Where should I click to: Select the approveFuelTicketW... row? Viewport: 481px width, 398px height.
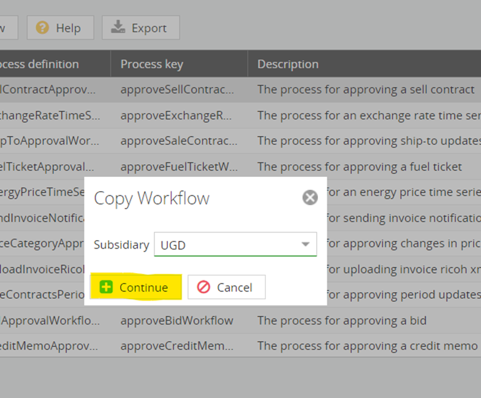click(x=178, y=167)
